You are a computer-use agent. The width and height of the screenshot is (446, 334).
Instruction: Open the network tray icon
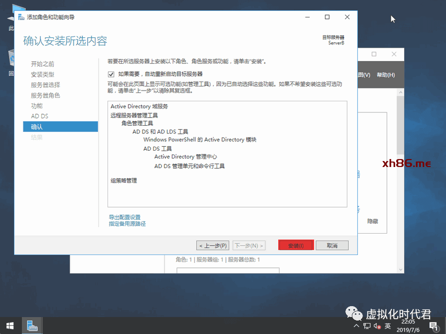coord(367,326)
